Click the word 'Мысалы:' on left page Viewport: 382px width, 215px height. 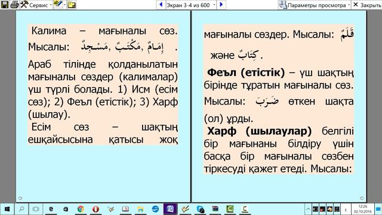tap(49, 47)
